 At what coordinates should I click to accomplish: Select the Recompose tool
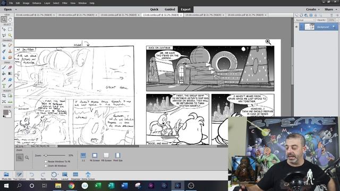pos(10,95)
